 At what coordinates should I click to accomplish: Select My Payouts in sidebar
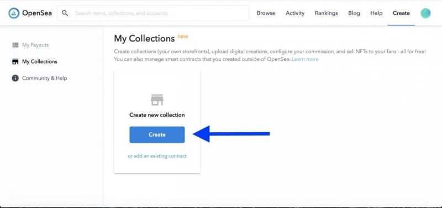pyautogui.click(x=35, y=45)
